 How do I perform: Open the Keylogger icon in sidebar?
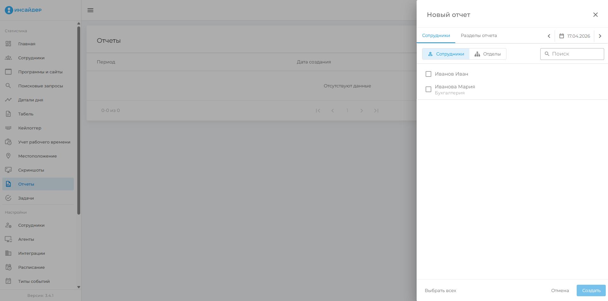[x=8, y=128]
